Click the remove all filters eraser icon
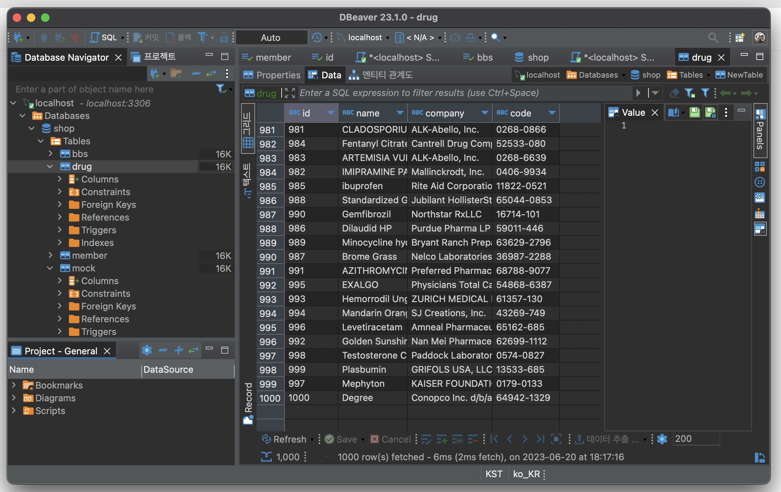 [674, 93]
